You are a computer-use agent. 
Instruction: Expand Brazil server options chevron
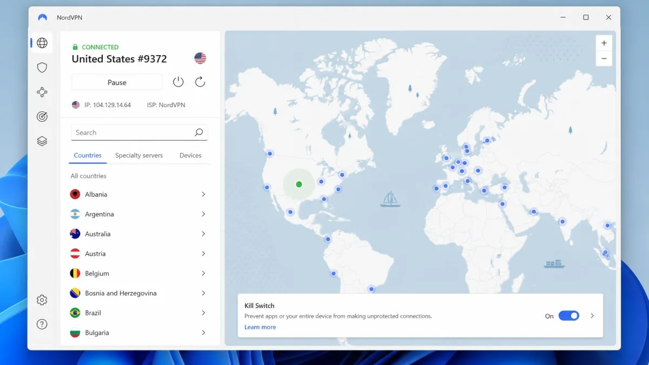pyautogui.click(x=203, y=313)
